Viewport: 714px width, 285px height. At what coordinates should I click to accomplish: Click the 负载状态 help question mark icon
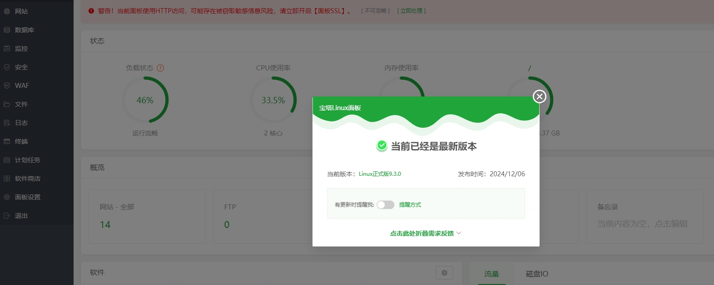coord(160,68)
